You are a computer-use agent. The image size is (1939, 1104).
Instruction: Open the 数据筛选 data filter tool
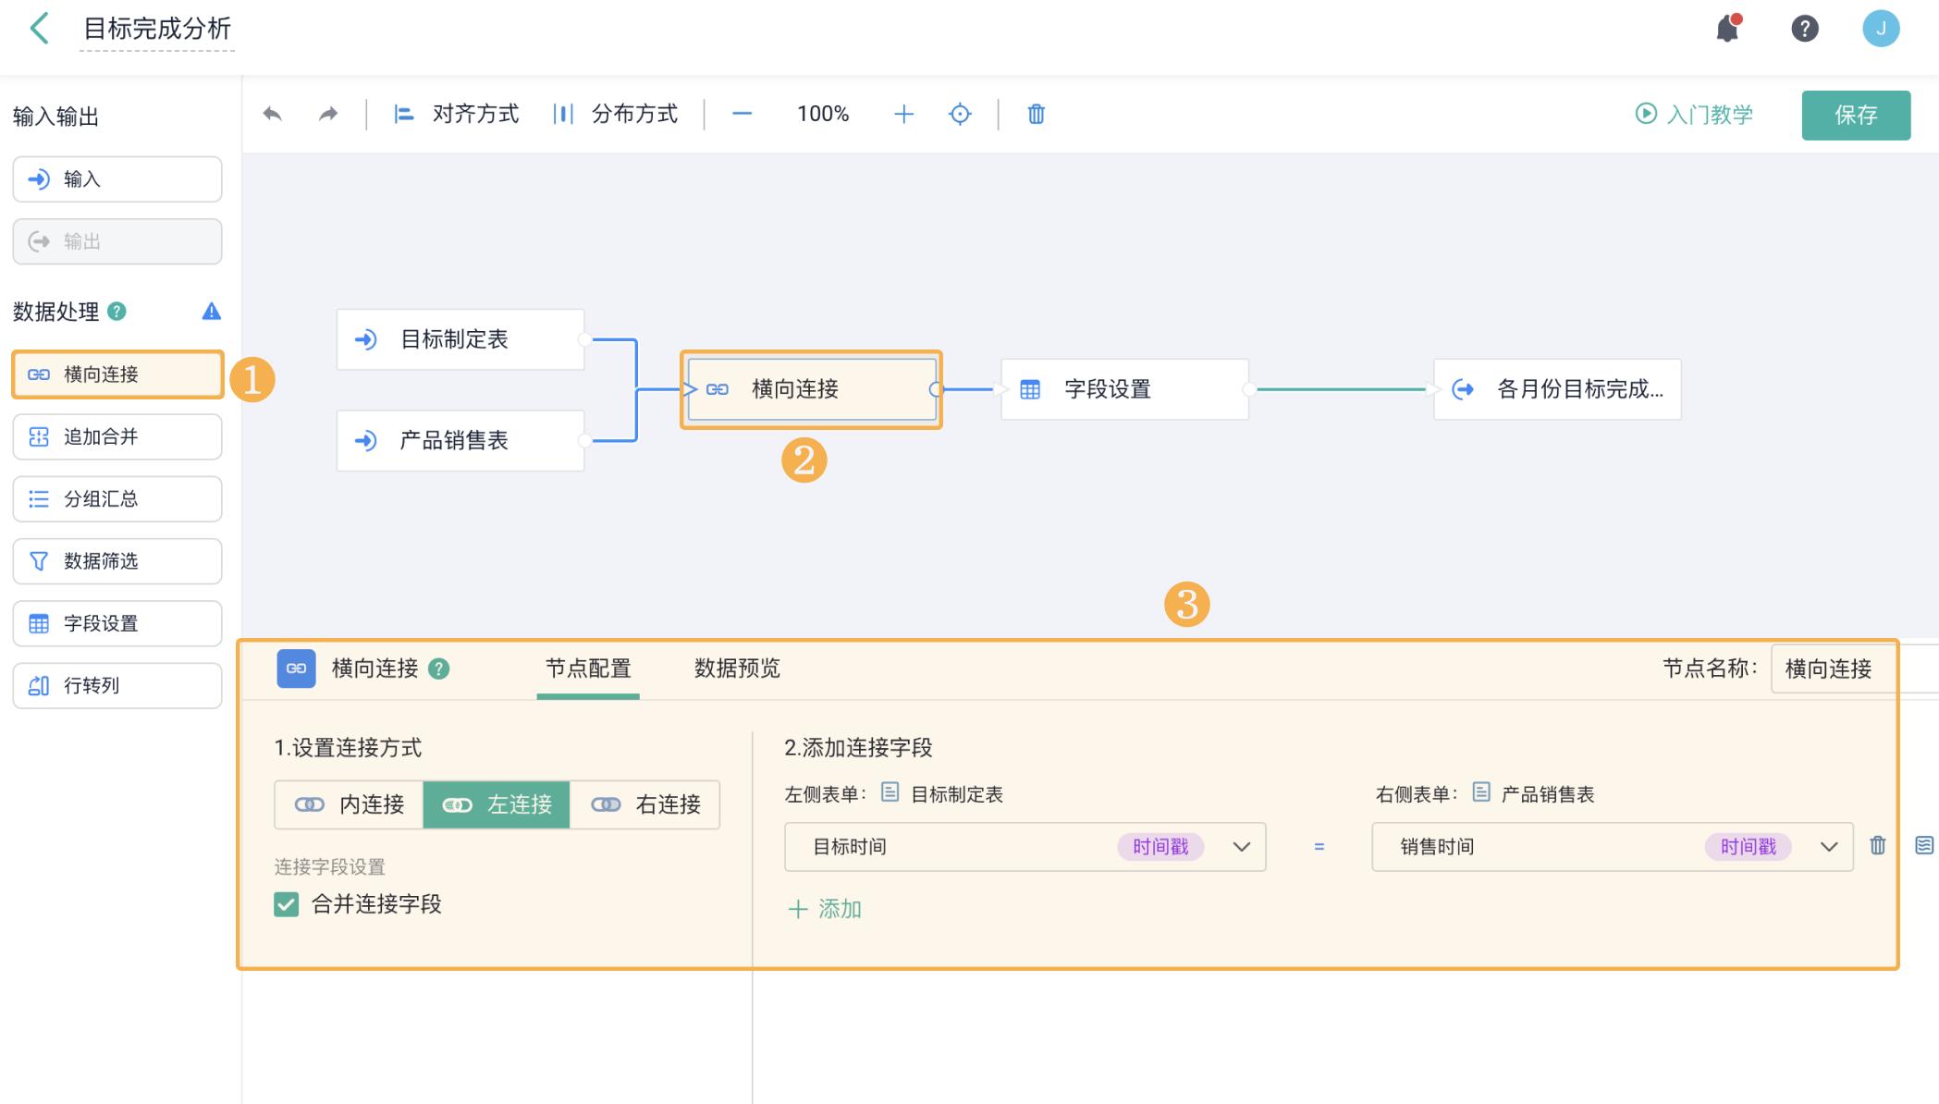click(x=117, y=560)
